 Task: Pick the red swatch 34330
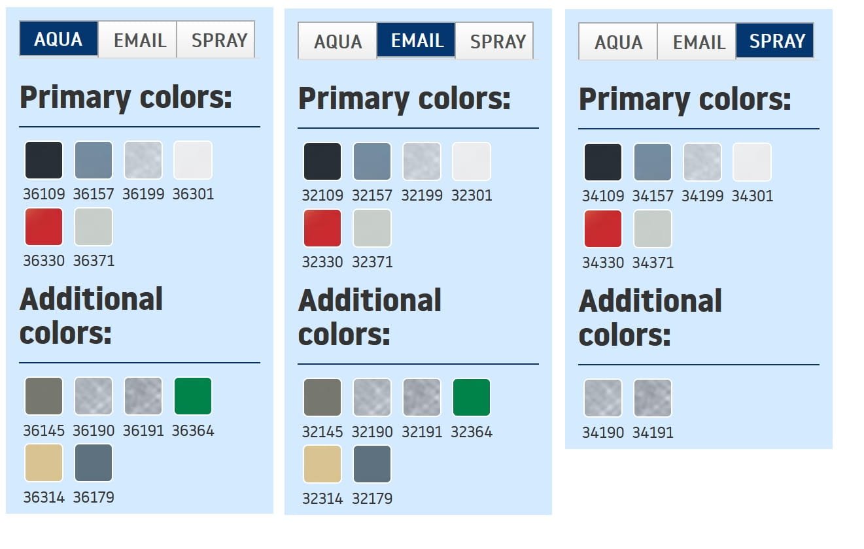603,229
